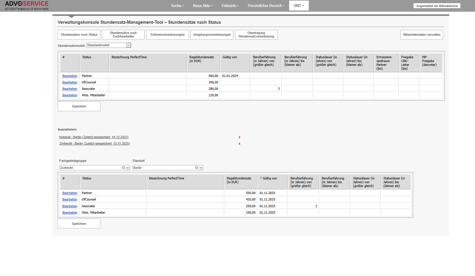Open Vergütungsvereinbarungen section
Image resolution: width=475 pixels, height=276 pixels.
212,35
